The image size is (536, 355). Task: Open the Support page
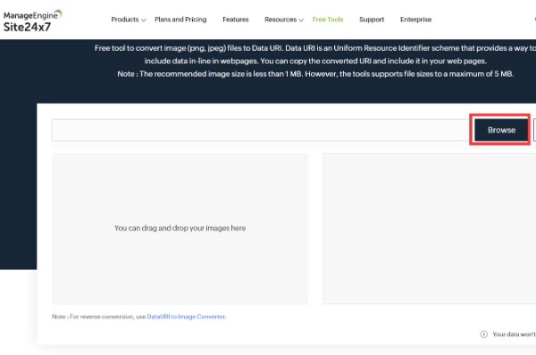tap(372, 20)
